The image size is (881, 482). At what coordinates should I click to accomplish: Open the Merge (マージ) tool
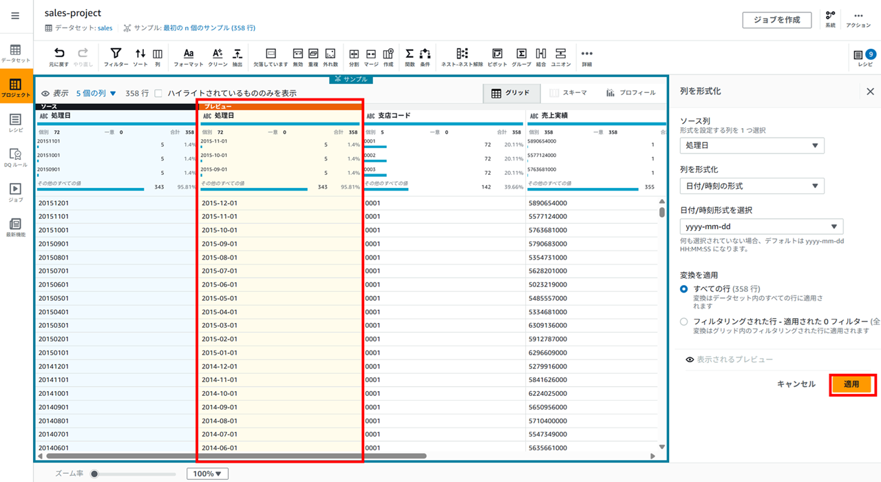371,56
